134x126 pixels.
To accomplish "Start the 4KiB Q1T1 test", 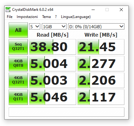I will pos(18,97).
